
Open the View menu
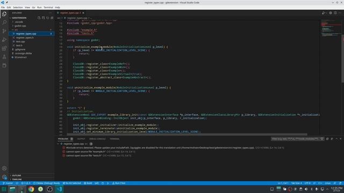click(27, 7)
